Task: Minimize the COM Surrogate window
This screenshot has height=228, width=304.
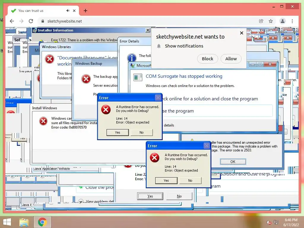Action: click(x=253, y=64)
